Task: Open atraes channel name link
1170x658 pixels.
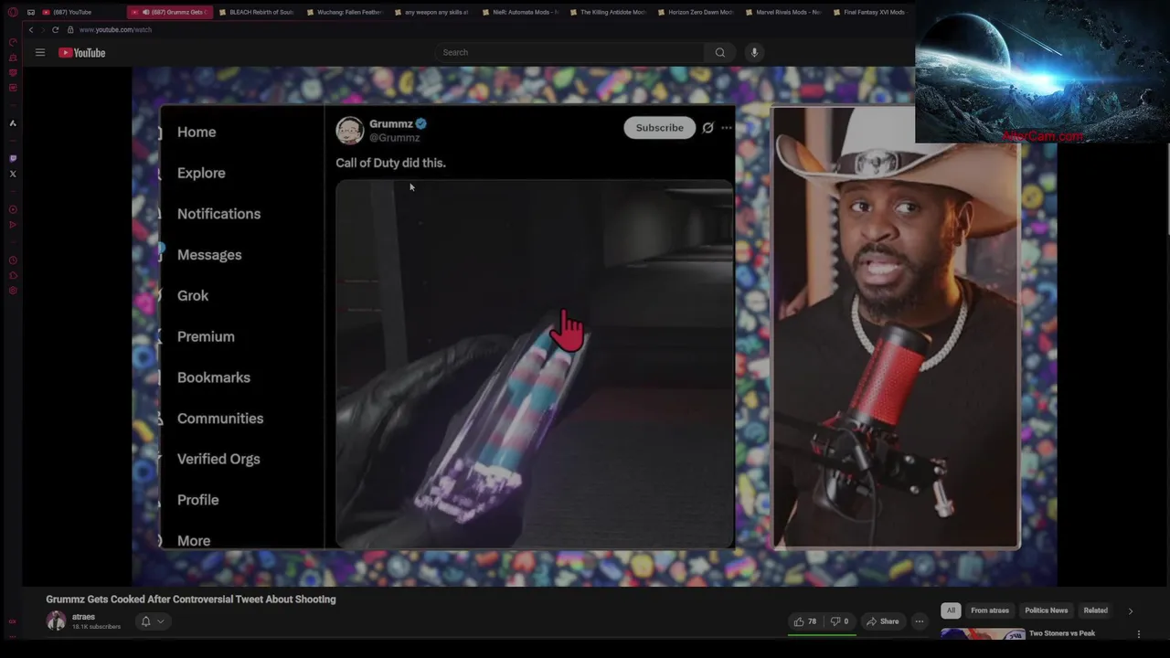Action: (83, 617)
